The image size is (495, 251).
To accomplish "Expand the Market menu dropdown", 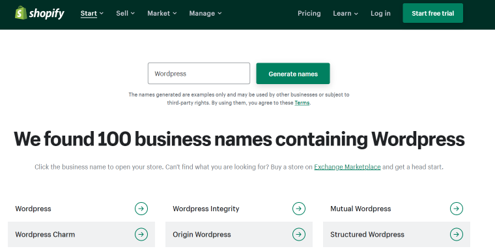I will pos(162,13).
